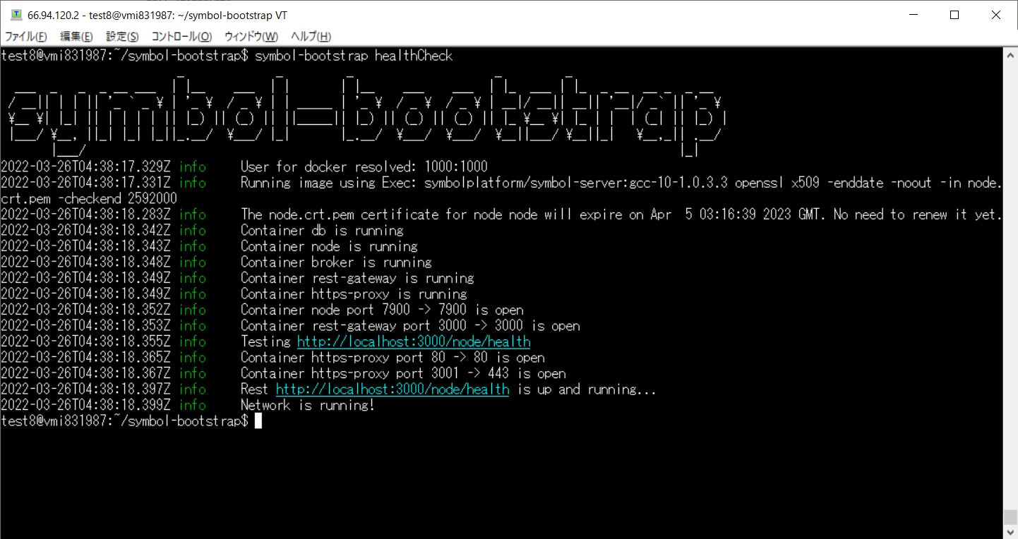Click the Tera Term icon in title bar
Viewport: 1018px width, 539px height.
(16, 15)
